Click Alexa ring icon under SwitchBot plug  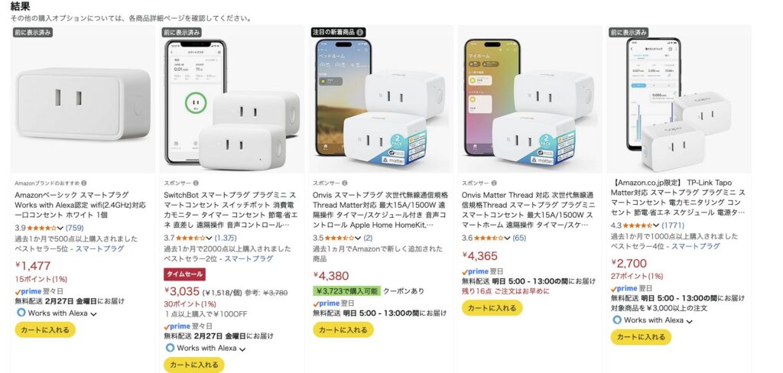coord(170,348)
